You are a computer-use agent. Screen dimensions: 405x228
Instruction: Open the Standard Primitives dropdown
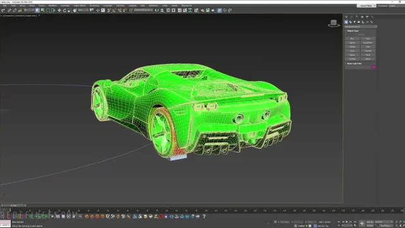[361, 27]
